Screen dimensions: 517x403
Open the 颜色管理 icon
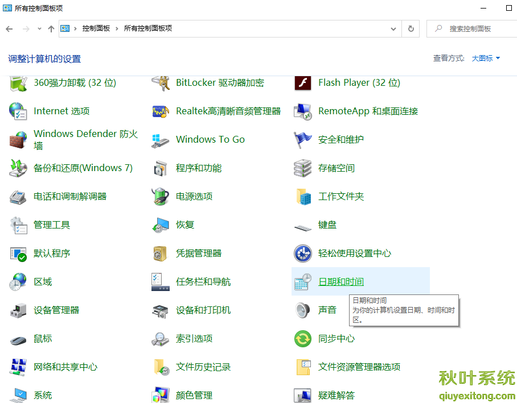tap(161, 394)
